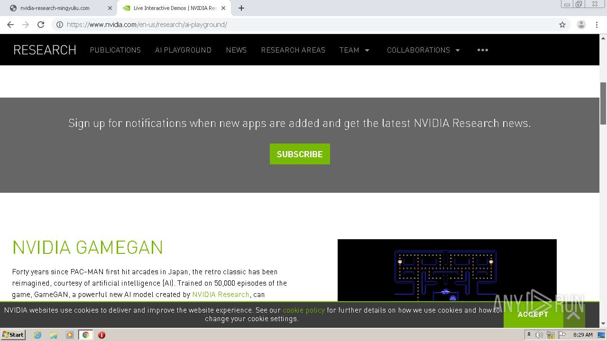Click the show desktop monitor icon
Image resolution: width=607 pixels, height=341 pixels.
[602, 335]
